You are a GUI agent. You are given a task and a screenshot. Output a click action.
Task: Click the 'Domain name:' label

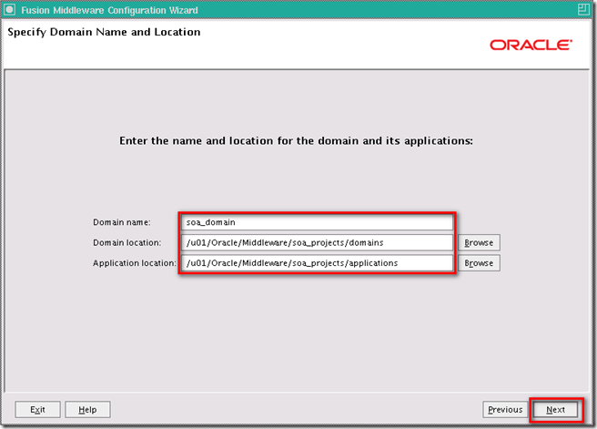click(122, 222)
